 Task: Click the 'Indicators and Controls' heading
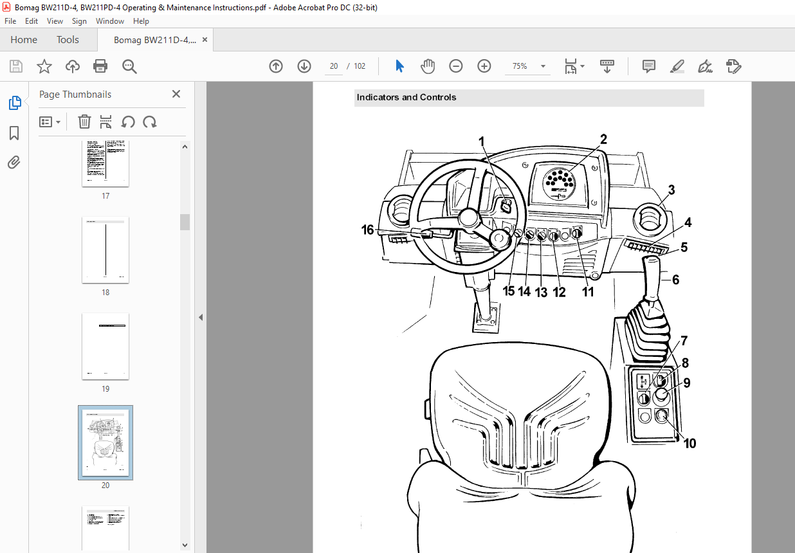tap(407, 98)
